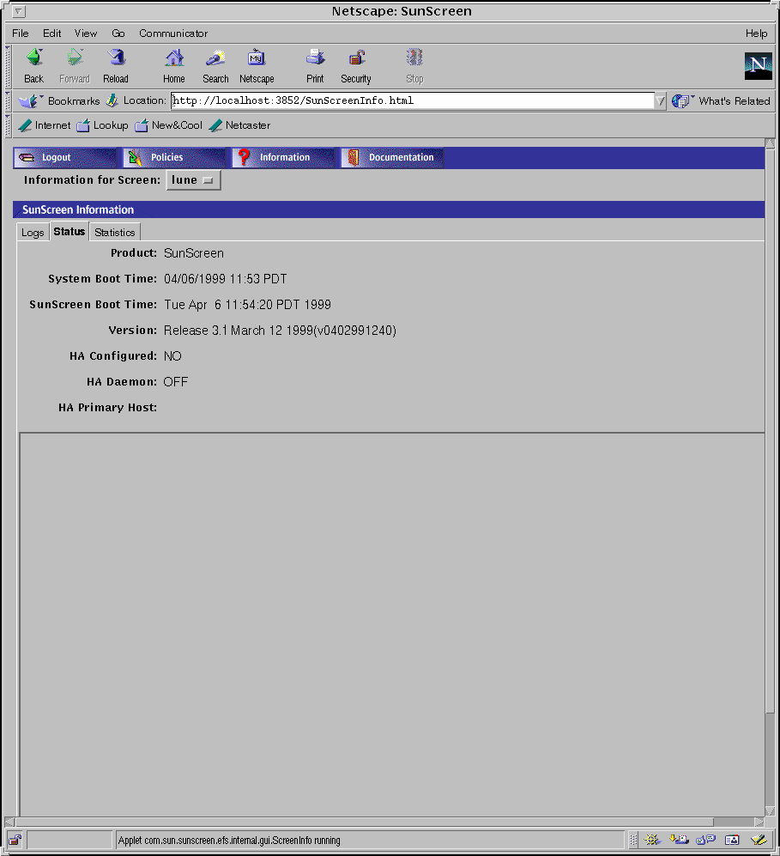Click in the Location URL field
The image size is (780, 856).
[x=413, y=101]
